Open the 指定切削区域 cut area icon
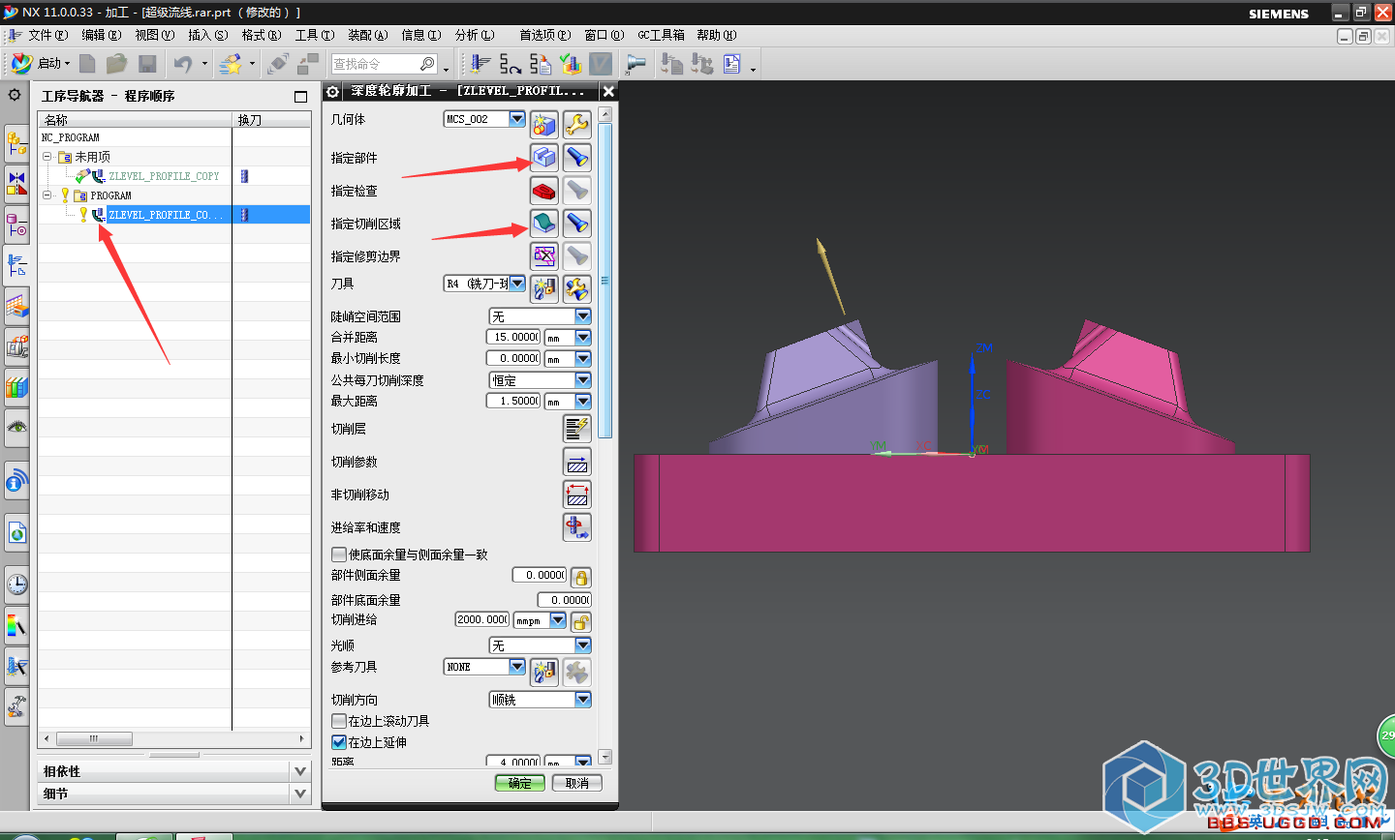 pos(544,224)
